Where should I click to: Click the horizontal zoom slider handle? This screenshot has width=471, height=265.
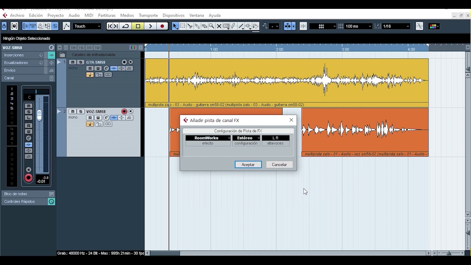click(449, 253)
